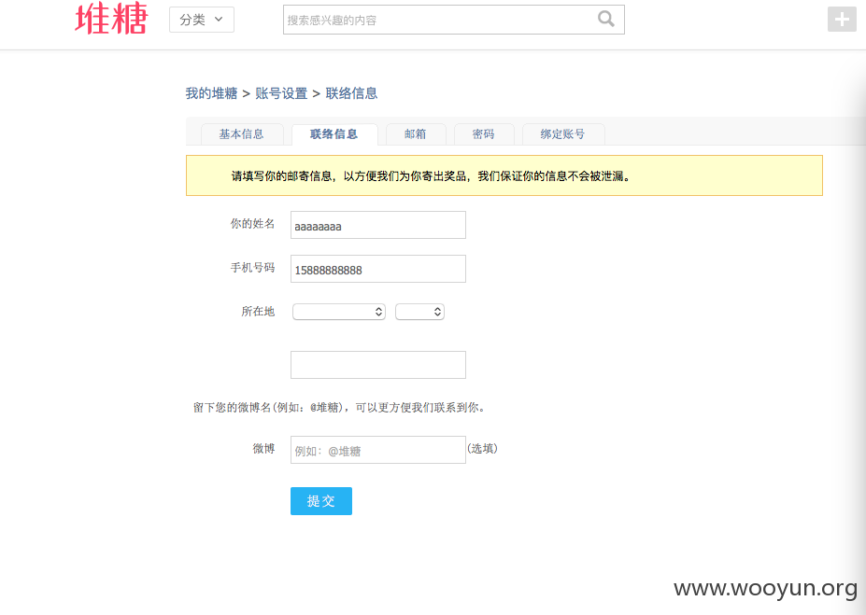
Task: Click the (选填) optional label
Action: tap(483, 449)
